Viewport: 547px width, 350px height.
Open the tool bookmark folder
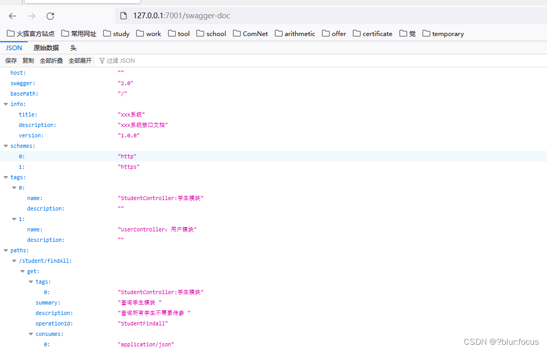point(178,34)
